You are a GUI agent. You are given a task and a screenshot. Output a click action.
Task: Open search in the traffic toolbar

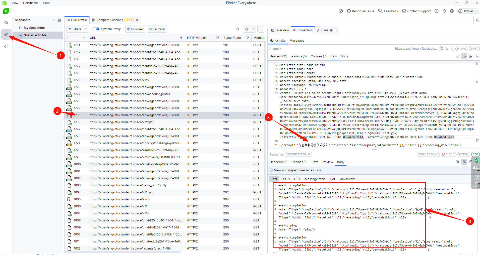(238, 29)
